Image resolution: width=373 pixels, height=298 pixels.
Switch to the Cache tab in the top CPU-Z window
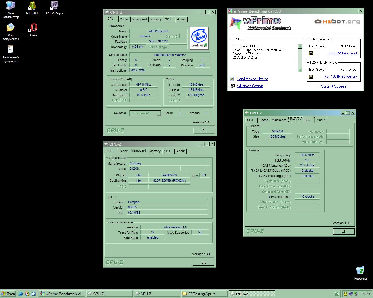point(124,19)
